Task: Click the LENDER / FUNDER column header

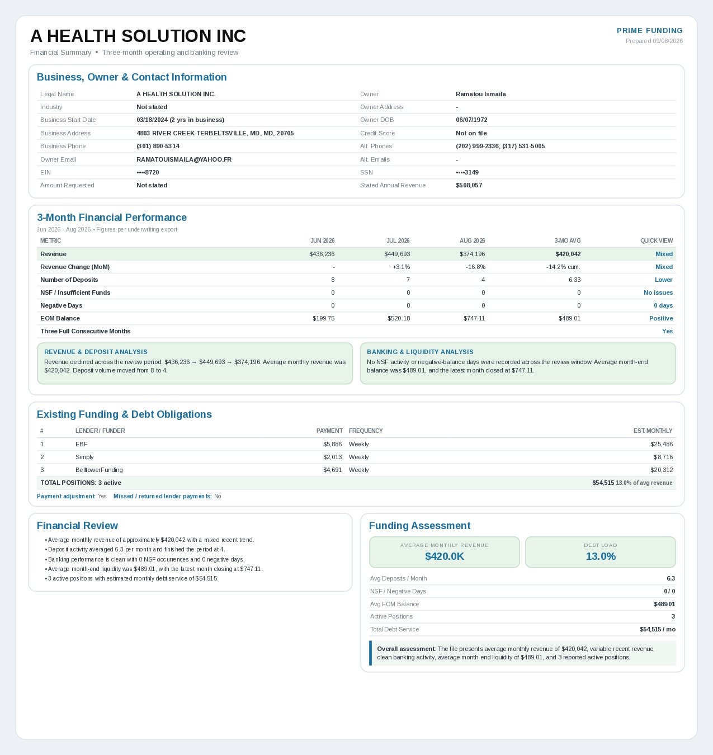Action: pos(100,431)
